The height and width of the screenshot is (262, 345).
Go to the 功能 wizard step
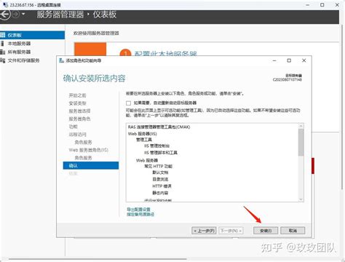point(73,127)
